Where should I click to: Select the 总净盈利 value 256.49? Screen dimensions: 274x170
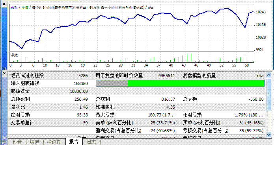81,99
